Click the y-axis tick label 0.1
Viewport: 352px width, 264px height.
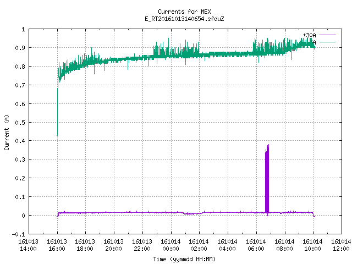pyautogui.click(x=20, y=197)
